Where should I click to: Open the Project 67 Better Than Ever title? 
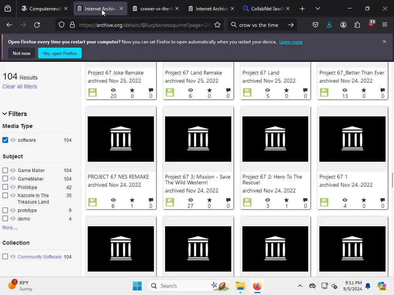point(352,73)
